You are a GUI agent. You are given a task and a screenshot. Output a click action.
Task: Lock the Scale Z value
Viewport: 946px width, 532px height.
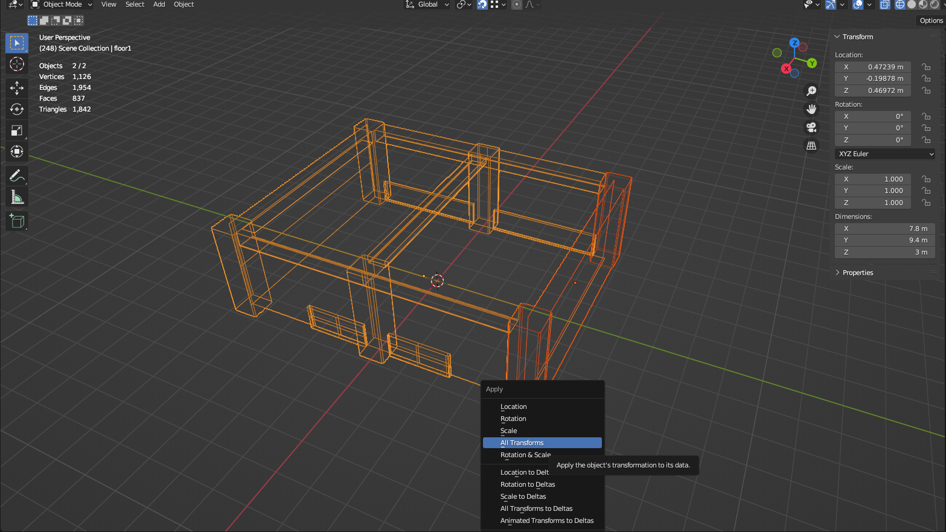(x=926, y=203)
